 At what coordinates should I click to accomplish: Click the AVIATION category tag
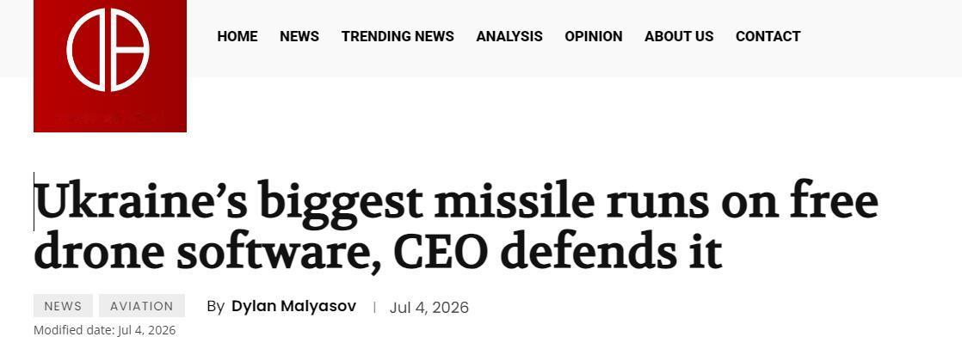(x=142, y=305)
